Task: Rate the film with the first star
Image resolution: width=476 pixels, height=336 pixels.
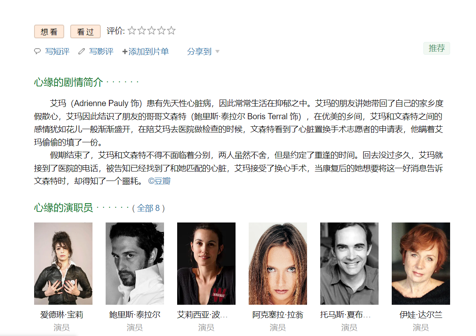Action: [132, 31]
